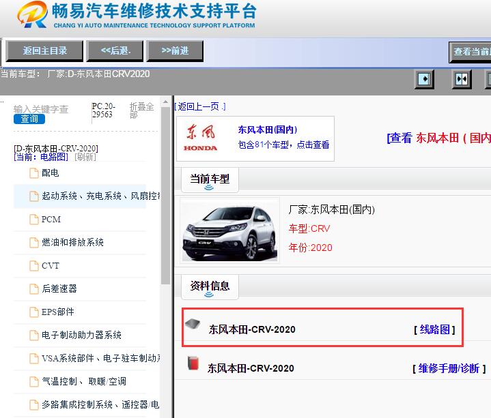Click 返回上一页 link
Image resolution: width=491 pixels, height=418 pixels.
click(x=200, y=106)
